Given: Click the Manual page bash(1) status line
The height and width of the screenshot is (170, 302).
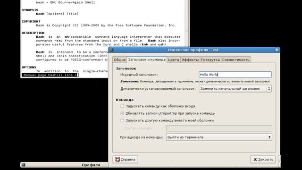Looking at the screenshot, I should point(50,75).
